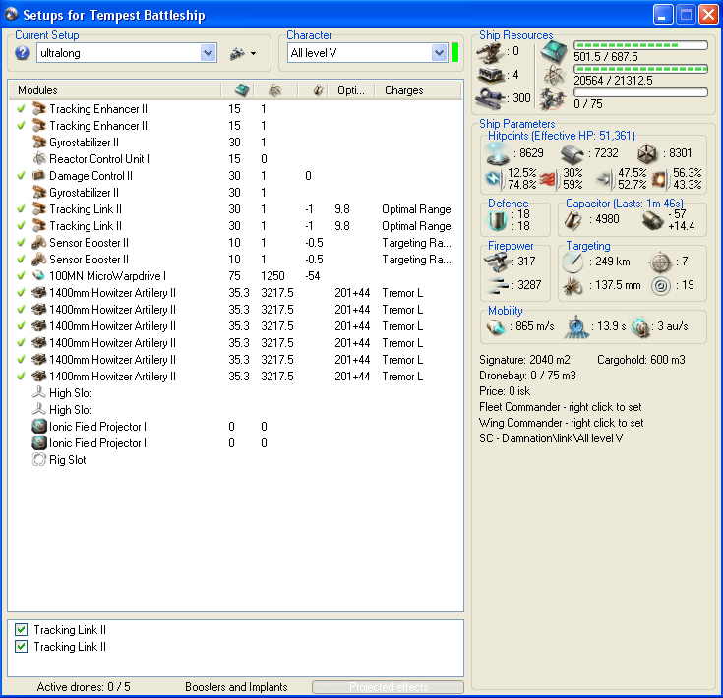
Task: Click the CPU column header icon
Action: coord(242,89)
